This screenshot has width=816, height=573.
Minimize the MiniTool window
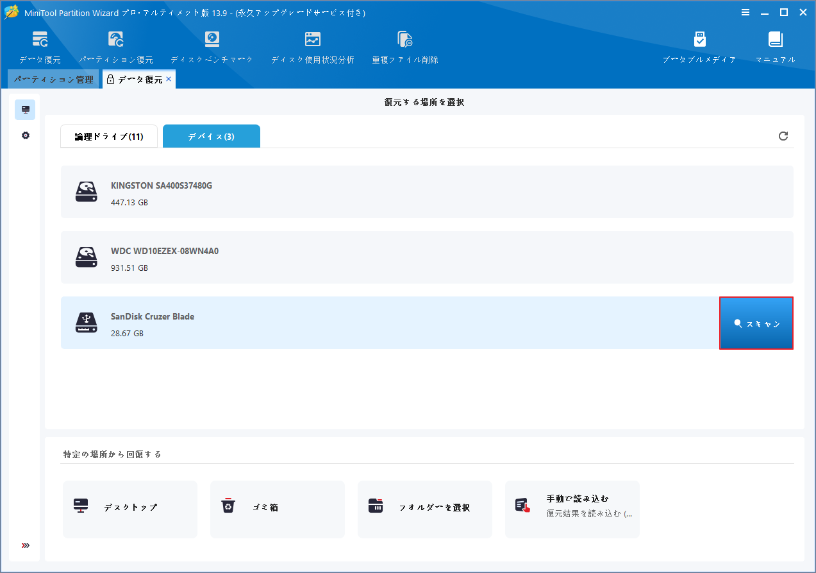pos(765,12)
